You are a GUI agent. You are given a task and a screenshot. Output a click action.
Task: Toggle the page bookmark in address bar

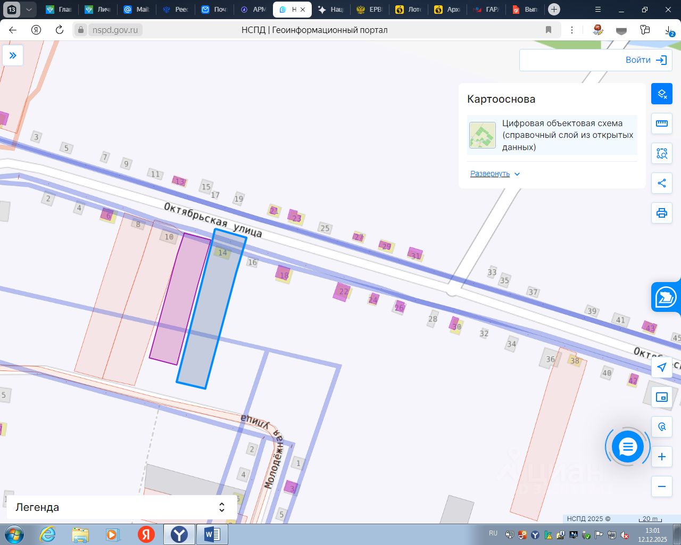click(x=549, y=30)
